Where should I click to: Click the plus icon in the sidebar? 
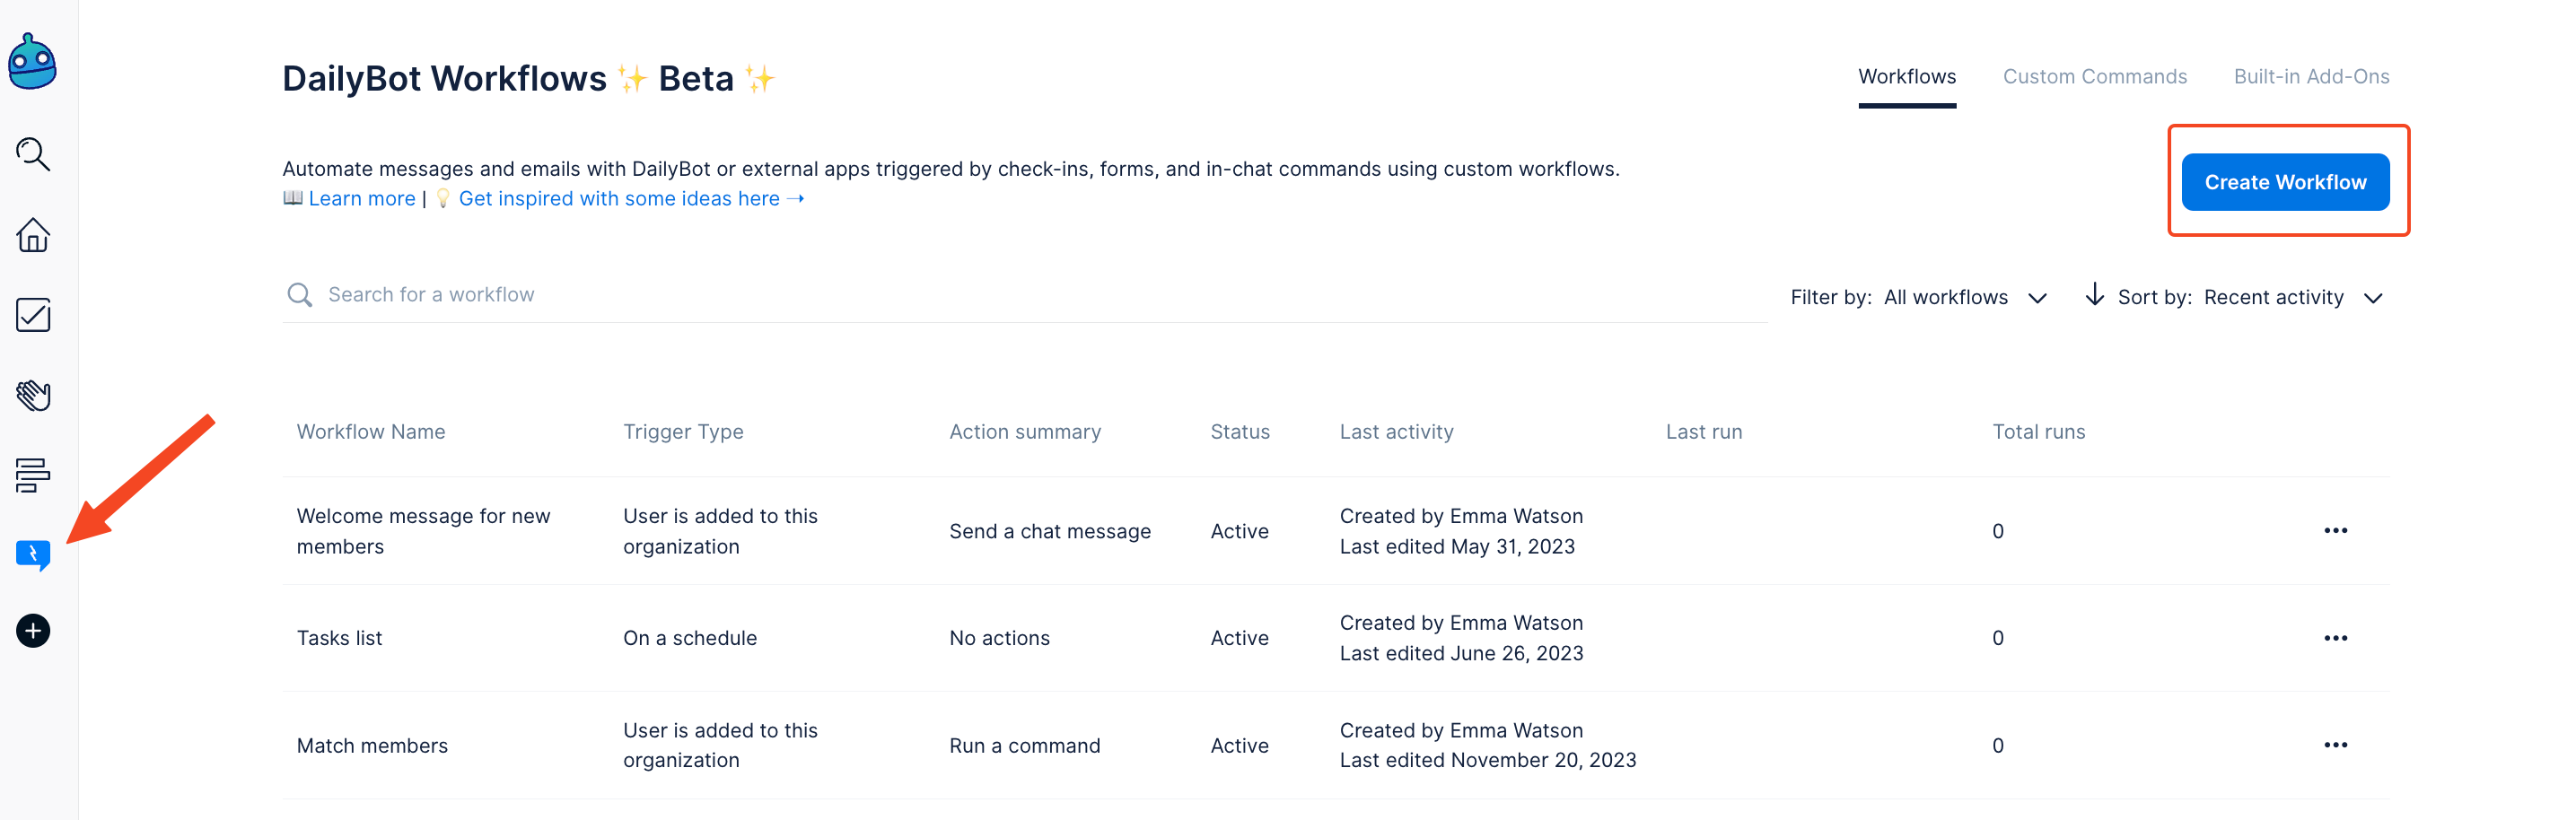point(33,631)
